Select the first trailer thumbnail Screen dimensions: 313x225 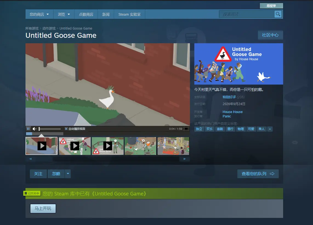point(41,146)
